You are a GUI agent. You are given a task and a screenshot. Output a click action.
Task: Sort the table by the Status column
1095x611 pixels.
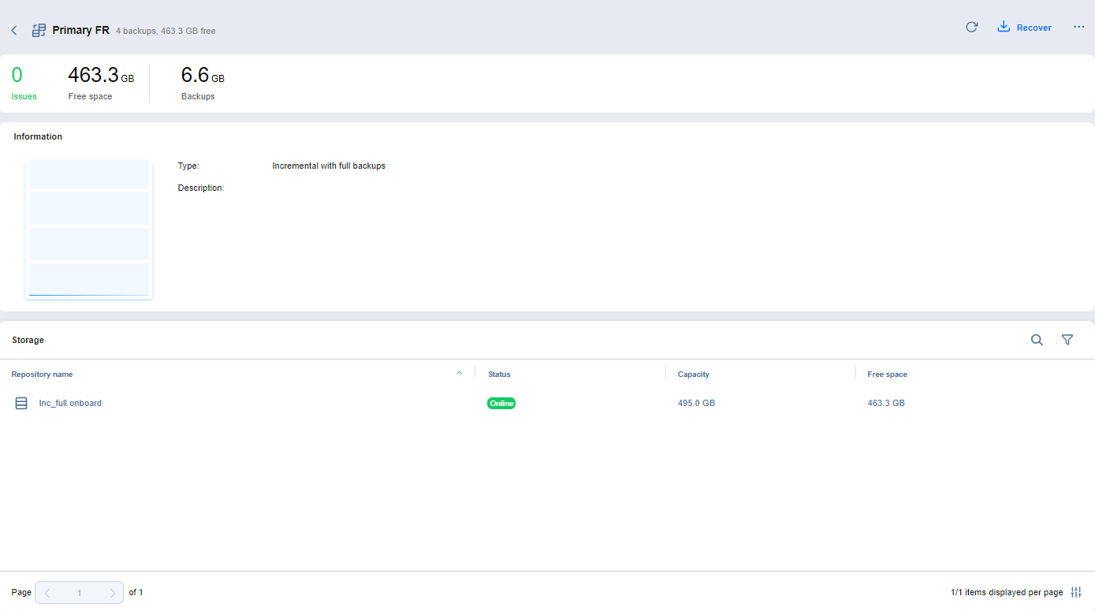click(x=499, y=374)
